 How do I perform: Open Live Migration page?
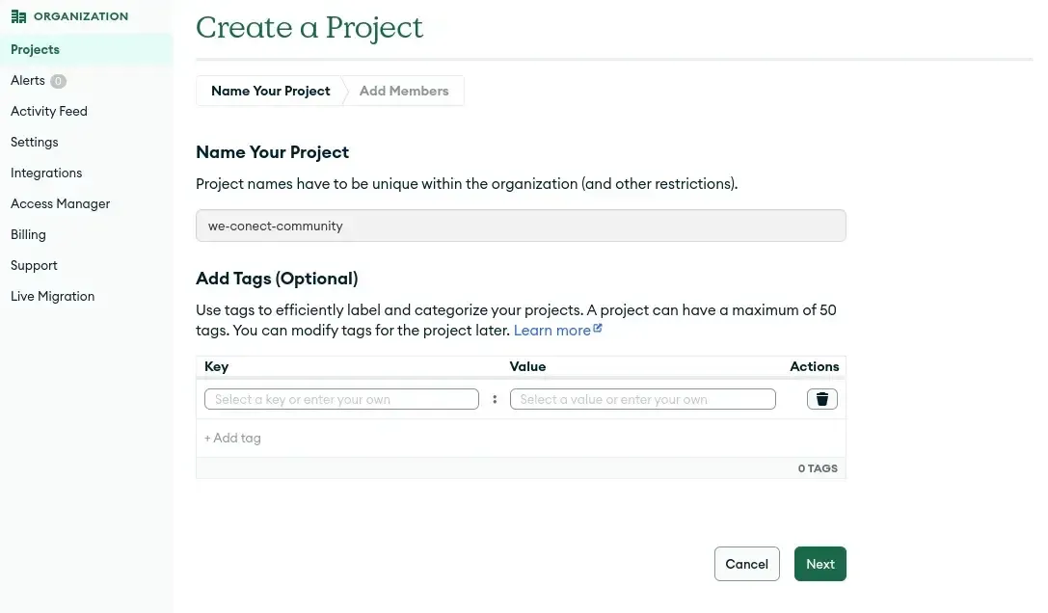(x=52, y=296)
